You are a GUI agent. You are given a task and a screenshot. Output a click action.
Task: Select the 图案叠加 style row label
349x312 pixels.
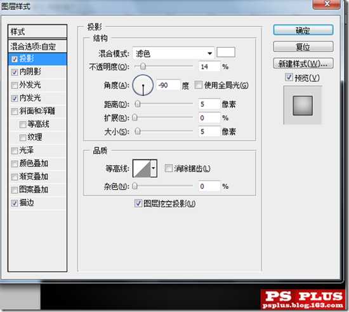(x=34, y=189)
